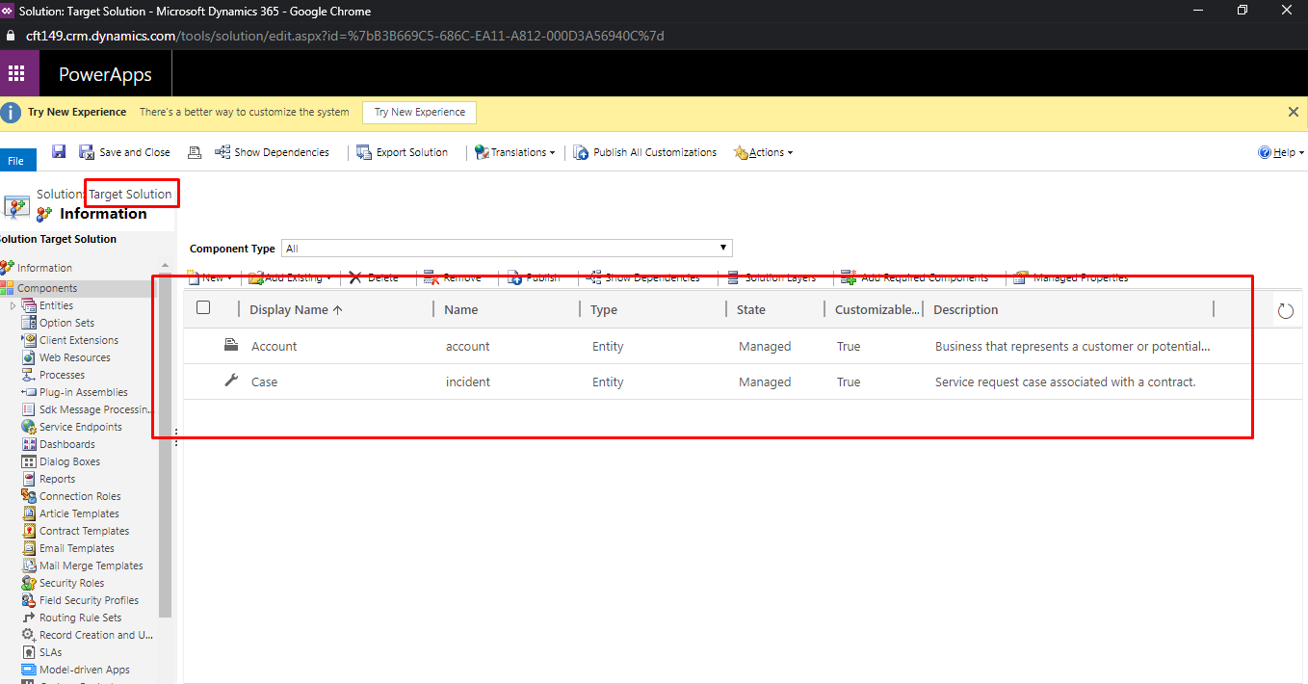The width and height of the screenshot is (1308, 684).
Task: Click the Security Roles icon
Action: (x=29, y=583)
